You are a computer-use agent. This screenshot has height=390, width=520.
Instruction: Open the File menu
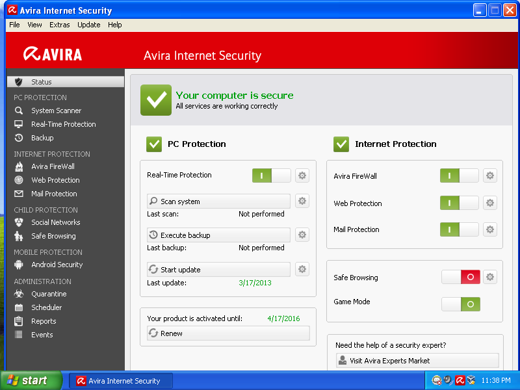(14, 25)
